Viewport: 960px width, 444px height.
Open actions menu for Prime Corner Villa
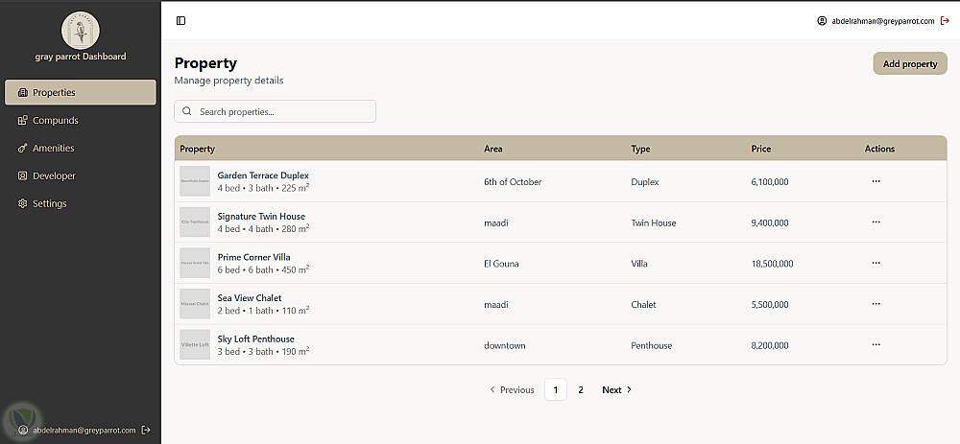pos(876,263)
